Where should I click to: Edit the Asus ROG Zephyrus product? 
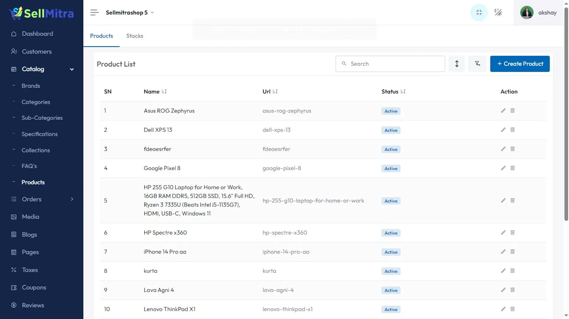pyautogui.click(x=503, y=111)
